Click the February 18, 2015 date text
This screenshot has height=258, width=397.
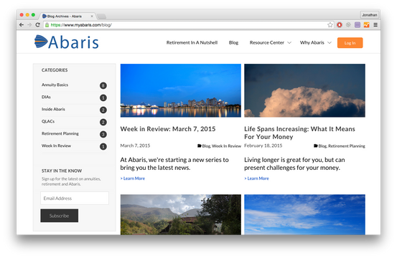[x=263, y=145]
